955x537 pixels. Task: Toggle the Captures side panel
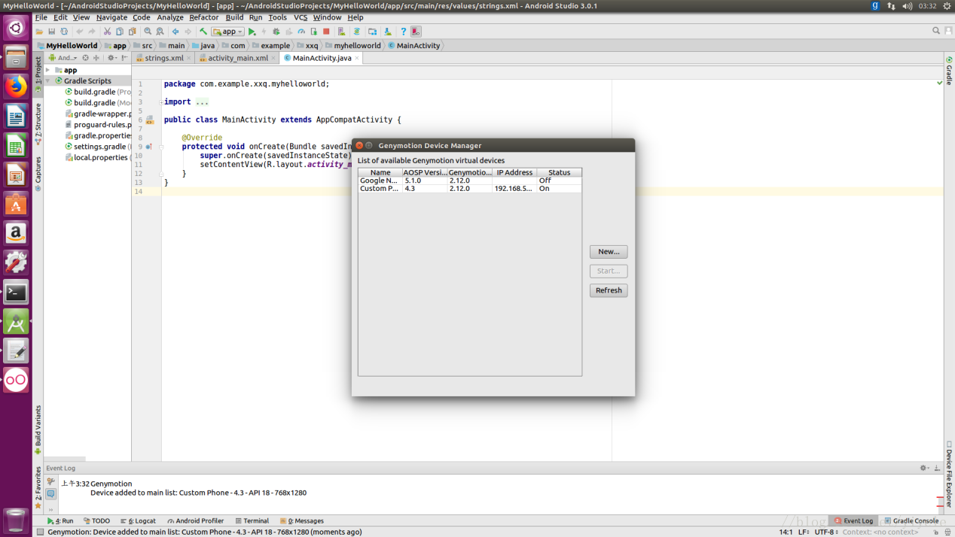click(38, 174)
